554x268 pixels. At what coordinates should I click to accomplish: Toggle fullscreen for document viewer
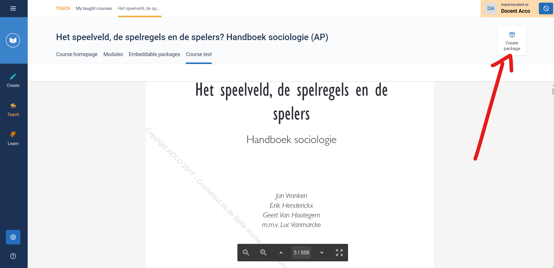point(339,253)
